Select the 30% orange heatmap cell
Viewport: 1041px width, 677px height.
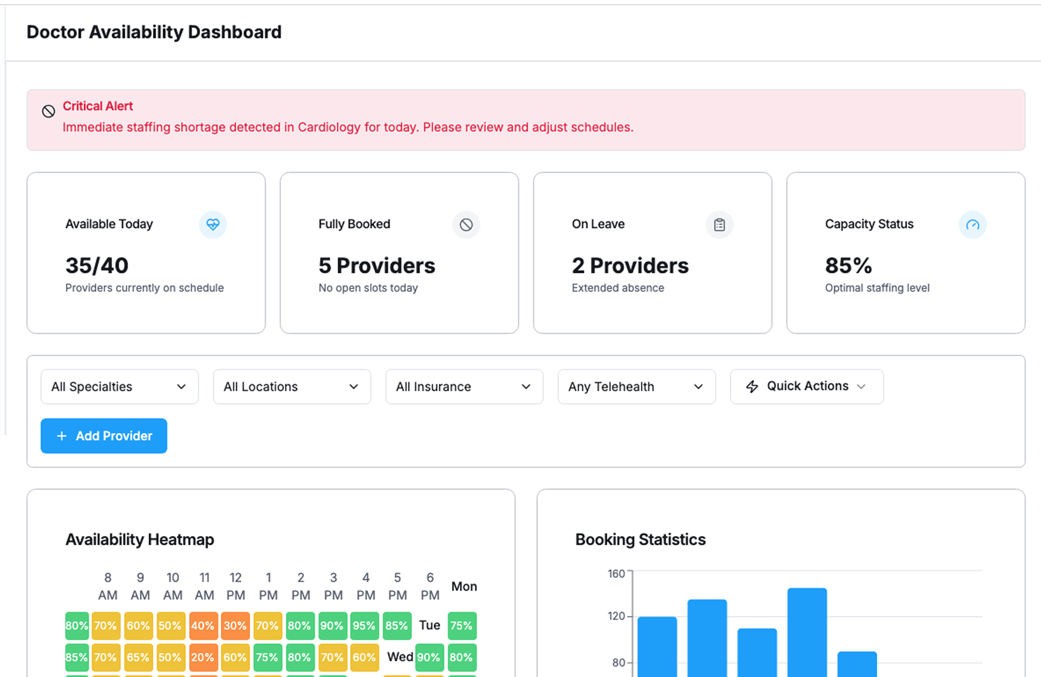coord(235,625)
